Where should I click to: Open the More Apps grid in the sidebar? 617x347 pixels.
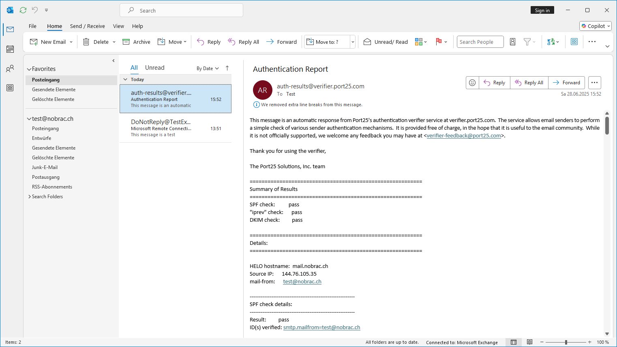10,88
